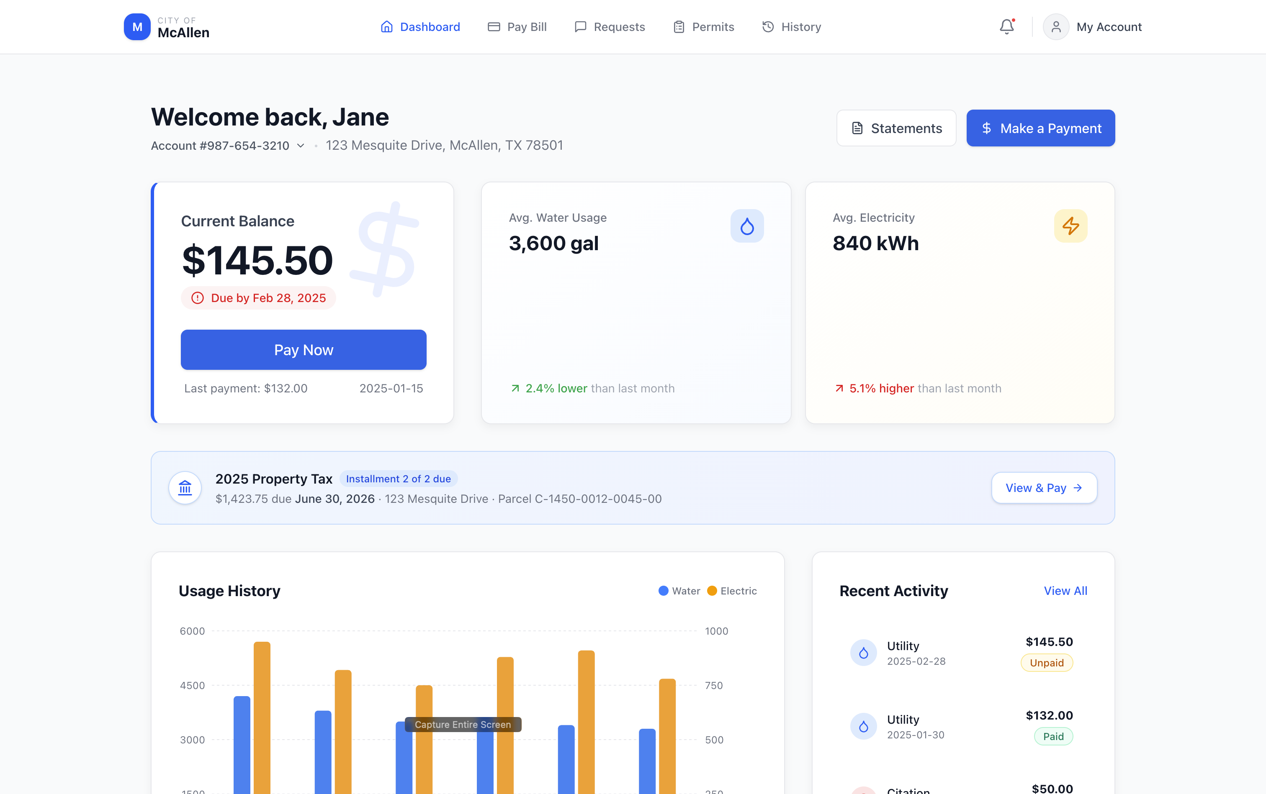This screenshot has width=1266, height=794.
Task: Click the blue M city logo
Action: pyautogui.click(x=137, y=27)
